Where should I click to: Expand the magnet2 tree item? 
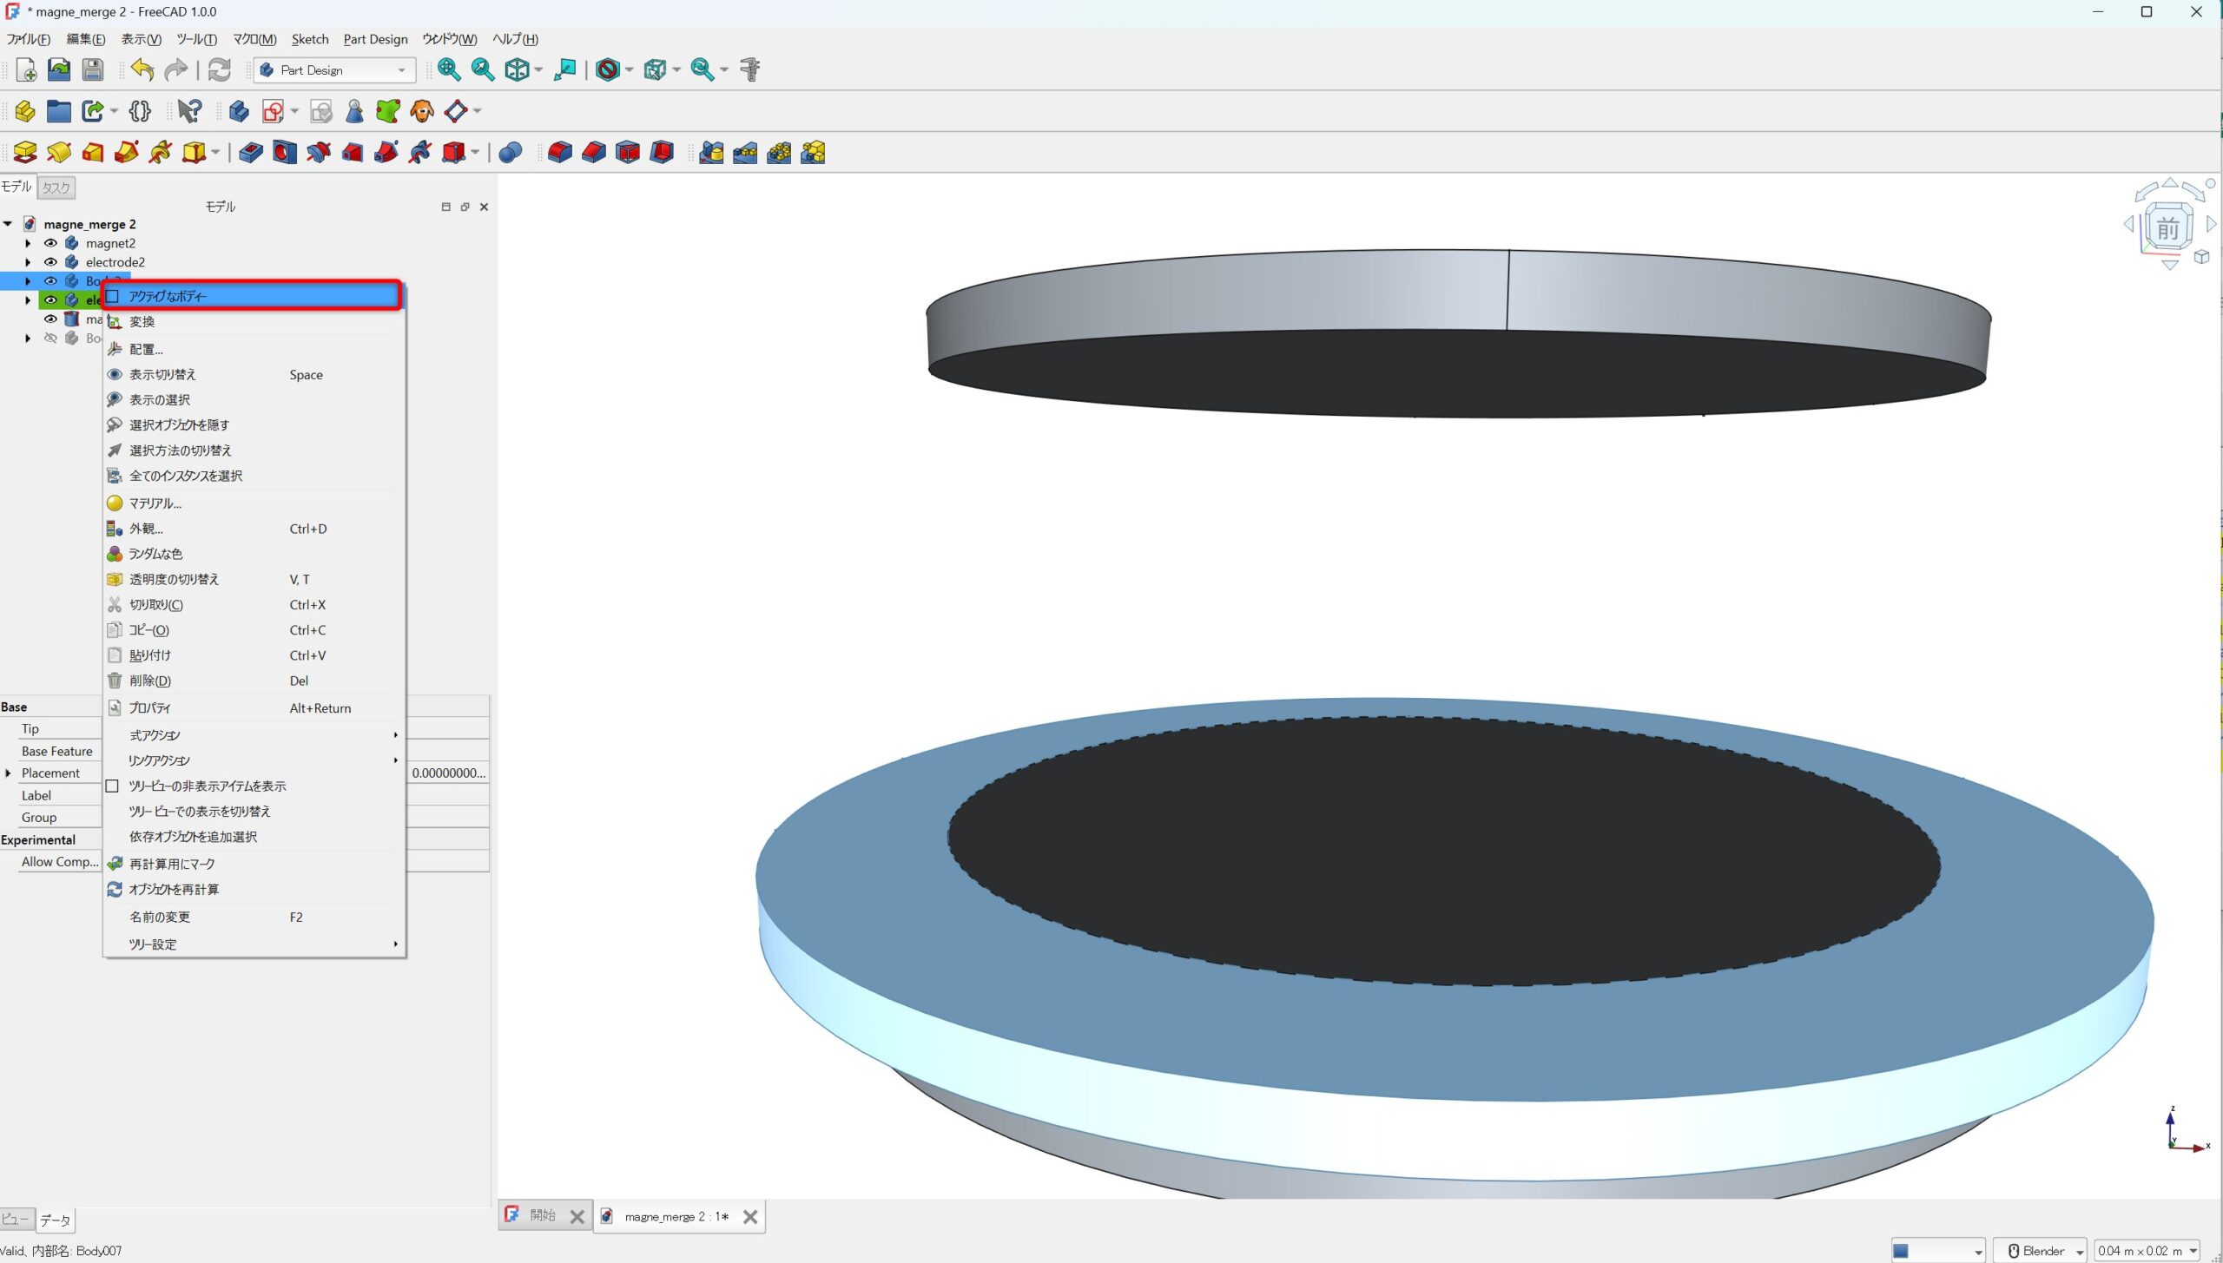coord(28,243)
